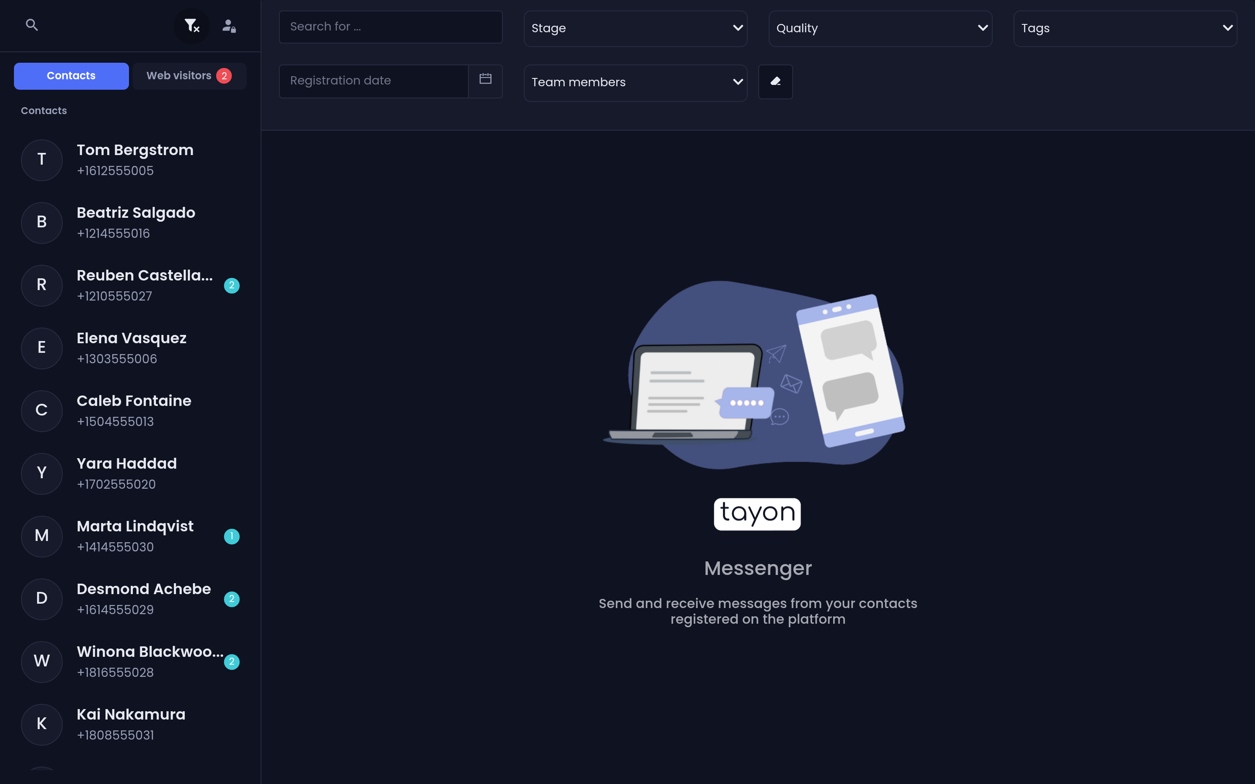Click the Contacts section heading
Image resolution: width=1255 pixels, height=784 pixels.
pos(44,111)
